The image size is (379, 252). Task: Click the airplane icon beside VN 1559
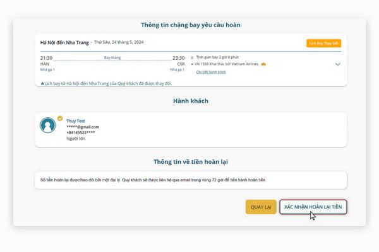[192, 64]
